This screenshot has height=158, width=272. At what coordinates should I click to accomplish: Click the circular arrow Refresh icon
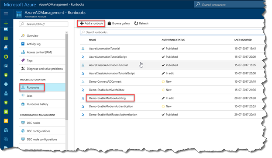136,23
